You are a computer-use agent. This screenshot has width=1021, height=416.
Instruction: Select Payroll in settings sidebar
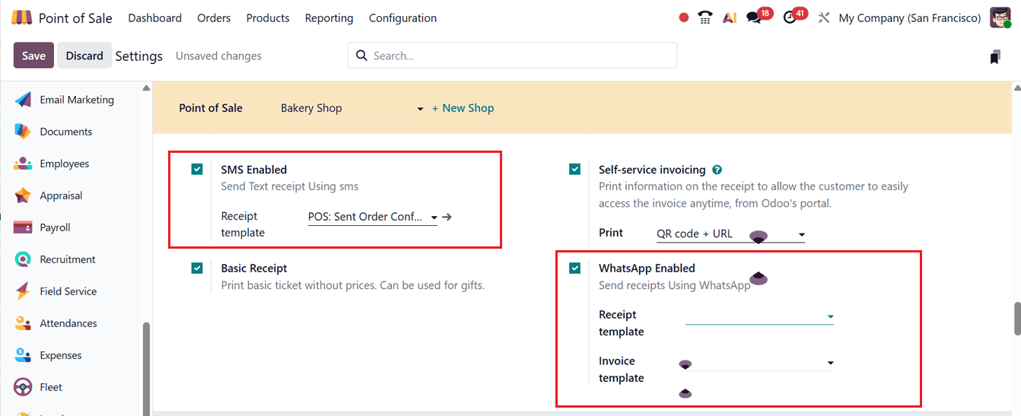tap(55, 227)
